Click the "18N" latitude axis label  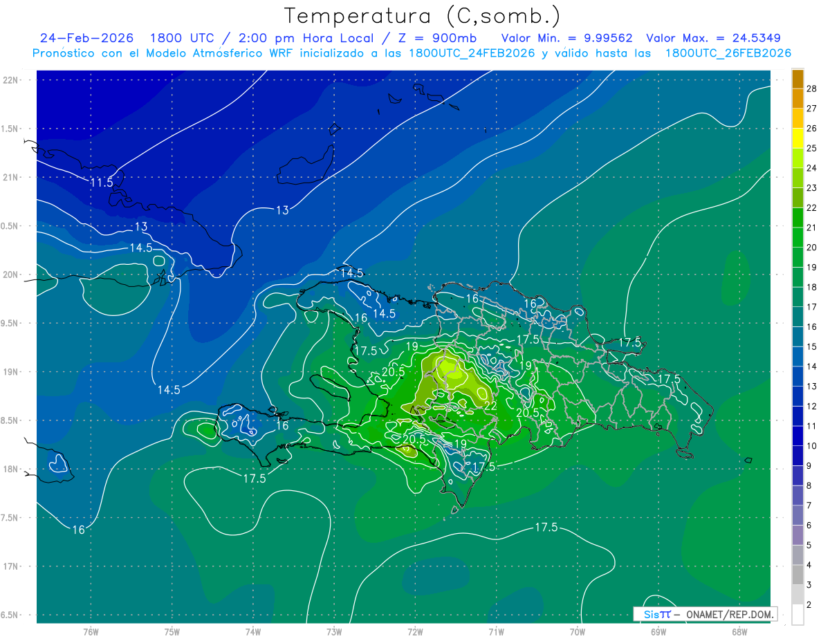point(10,469)
